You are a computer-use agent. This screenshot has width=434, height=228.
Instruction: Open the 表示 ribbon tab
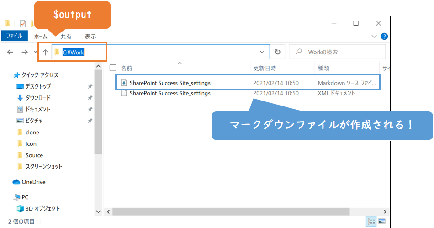point(90,36)
